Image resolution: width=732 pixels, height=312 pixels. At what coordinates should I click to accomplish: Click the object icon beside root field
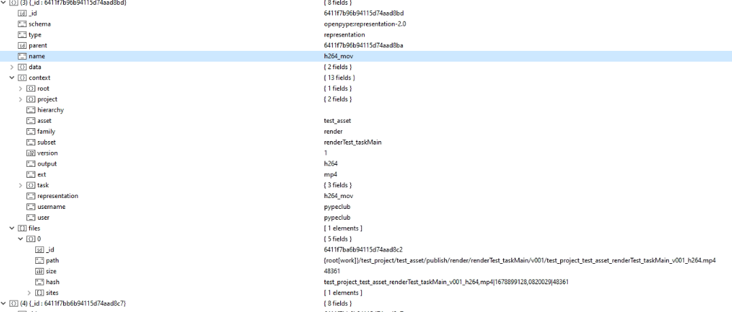(x=31, y=88)
